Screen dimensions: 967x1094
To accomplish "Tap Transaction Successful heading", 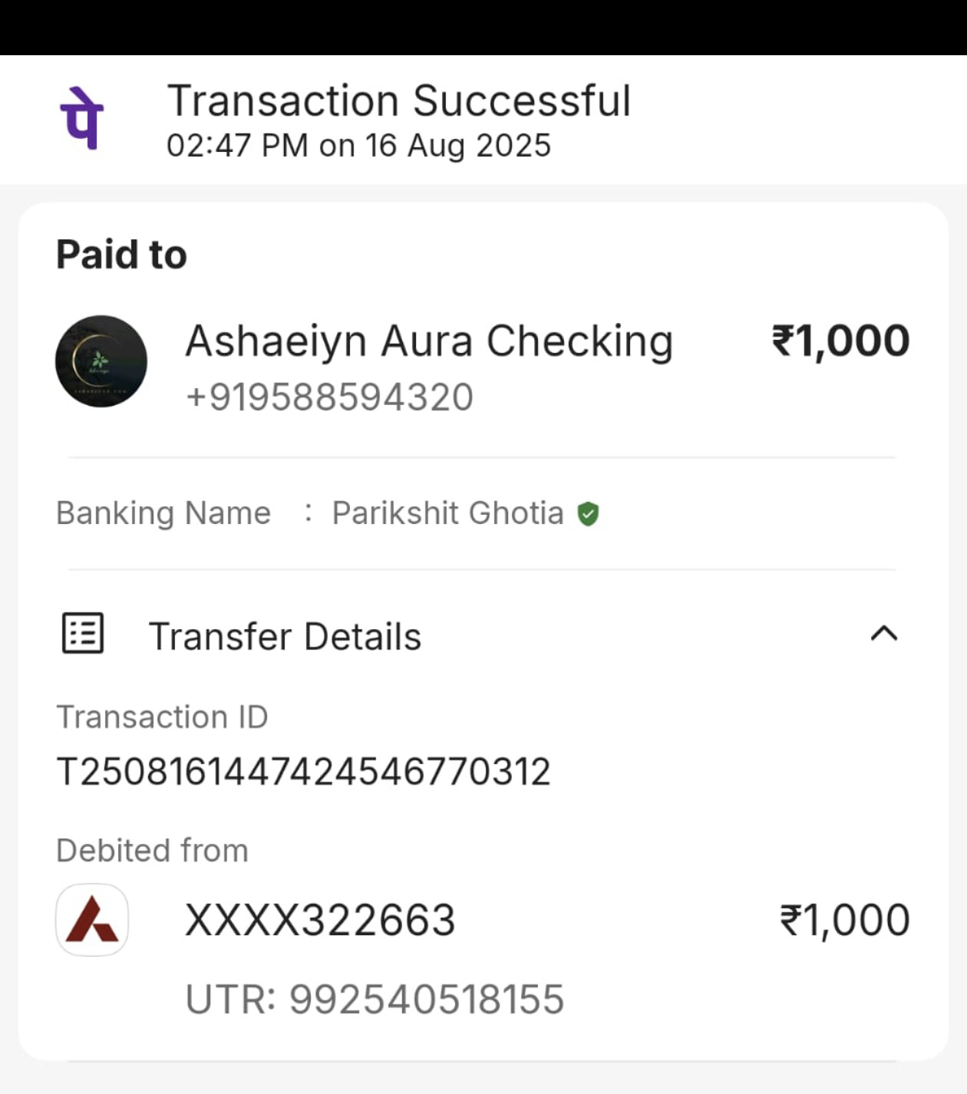I will click(x=399, y=101).
